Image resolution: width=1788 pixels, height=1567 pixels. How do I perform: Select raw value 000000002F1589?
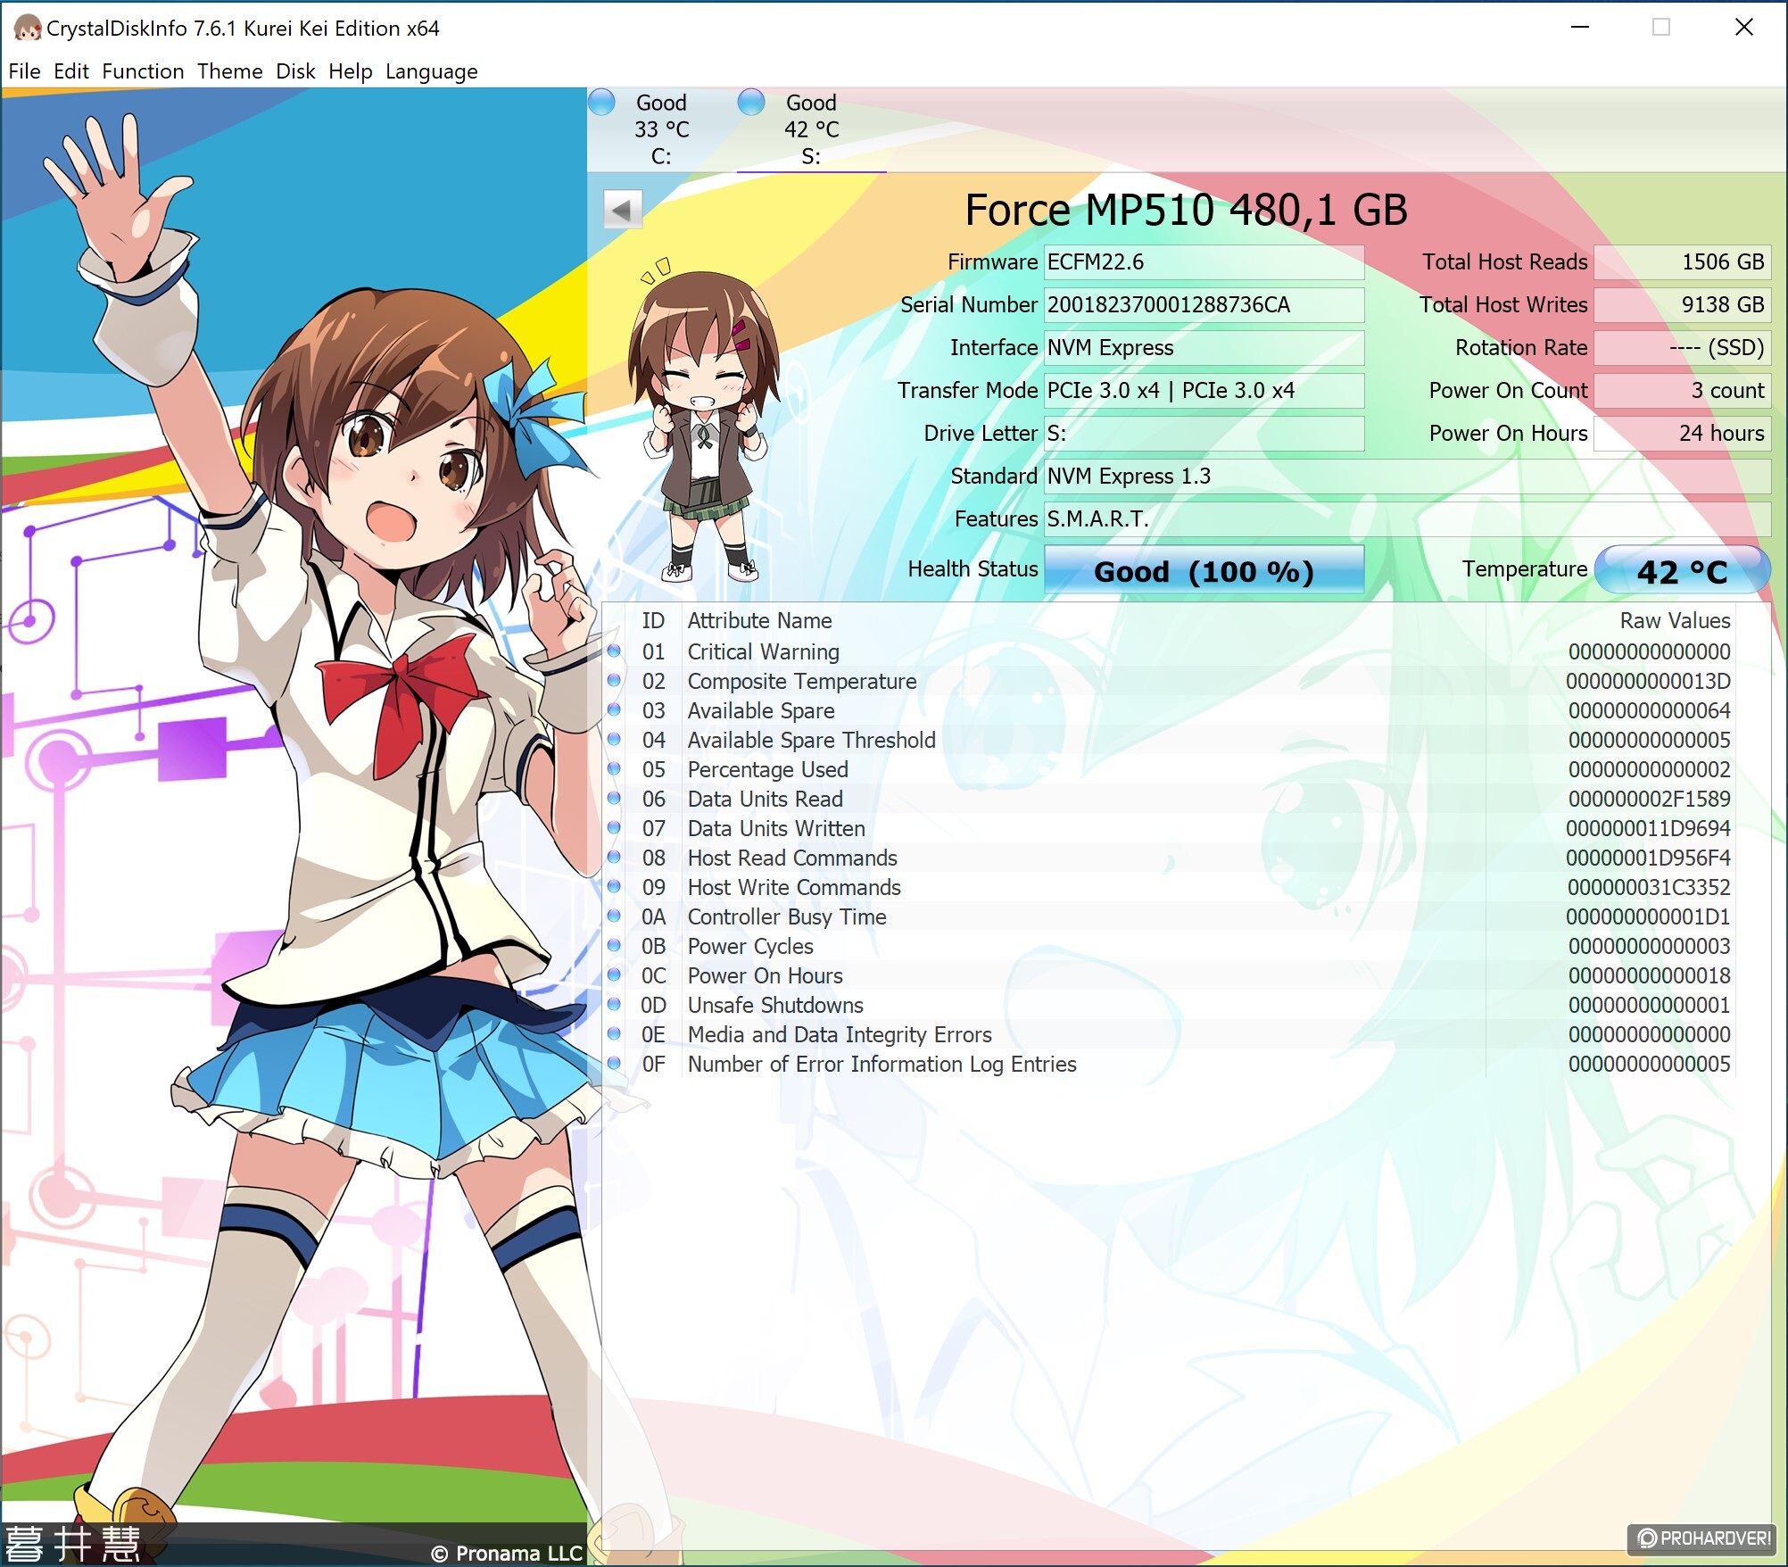coord(1649,799)
